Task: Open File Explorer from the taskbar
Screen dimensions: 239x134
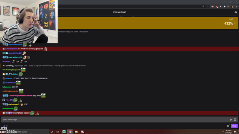Action: [x=76, y=132]
